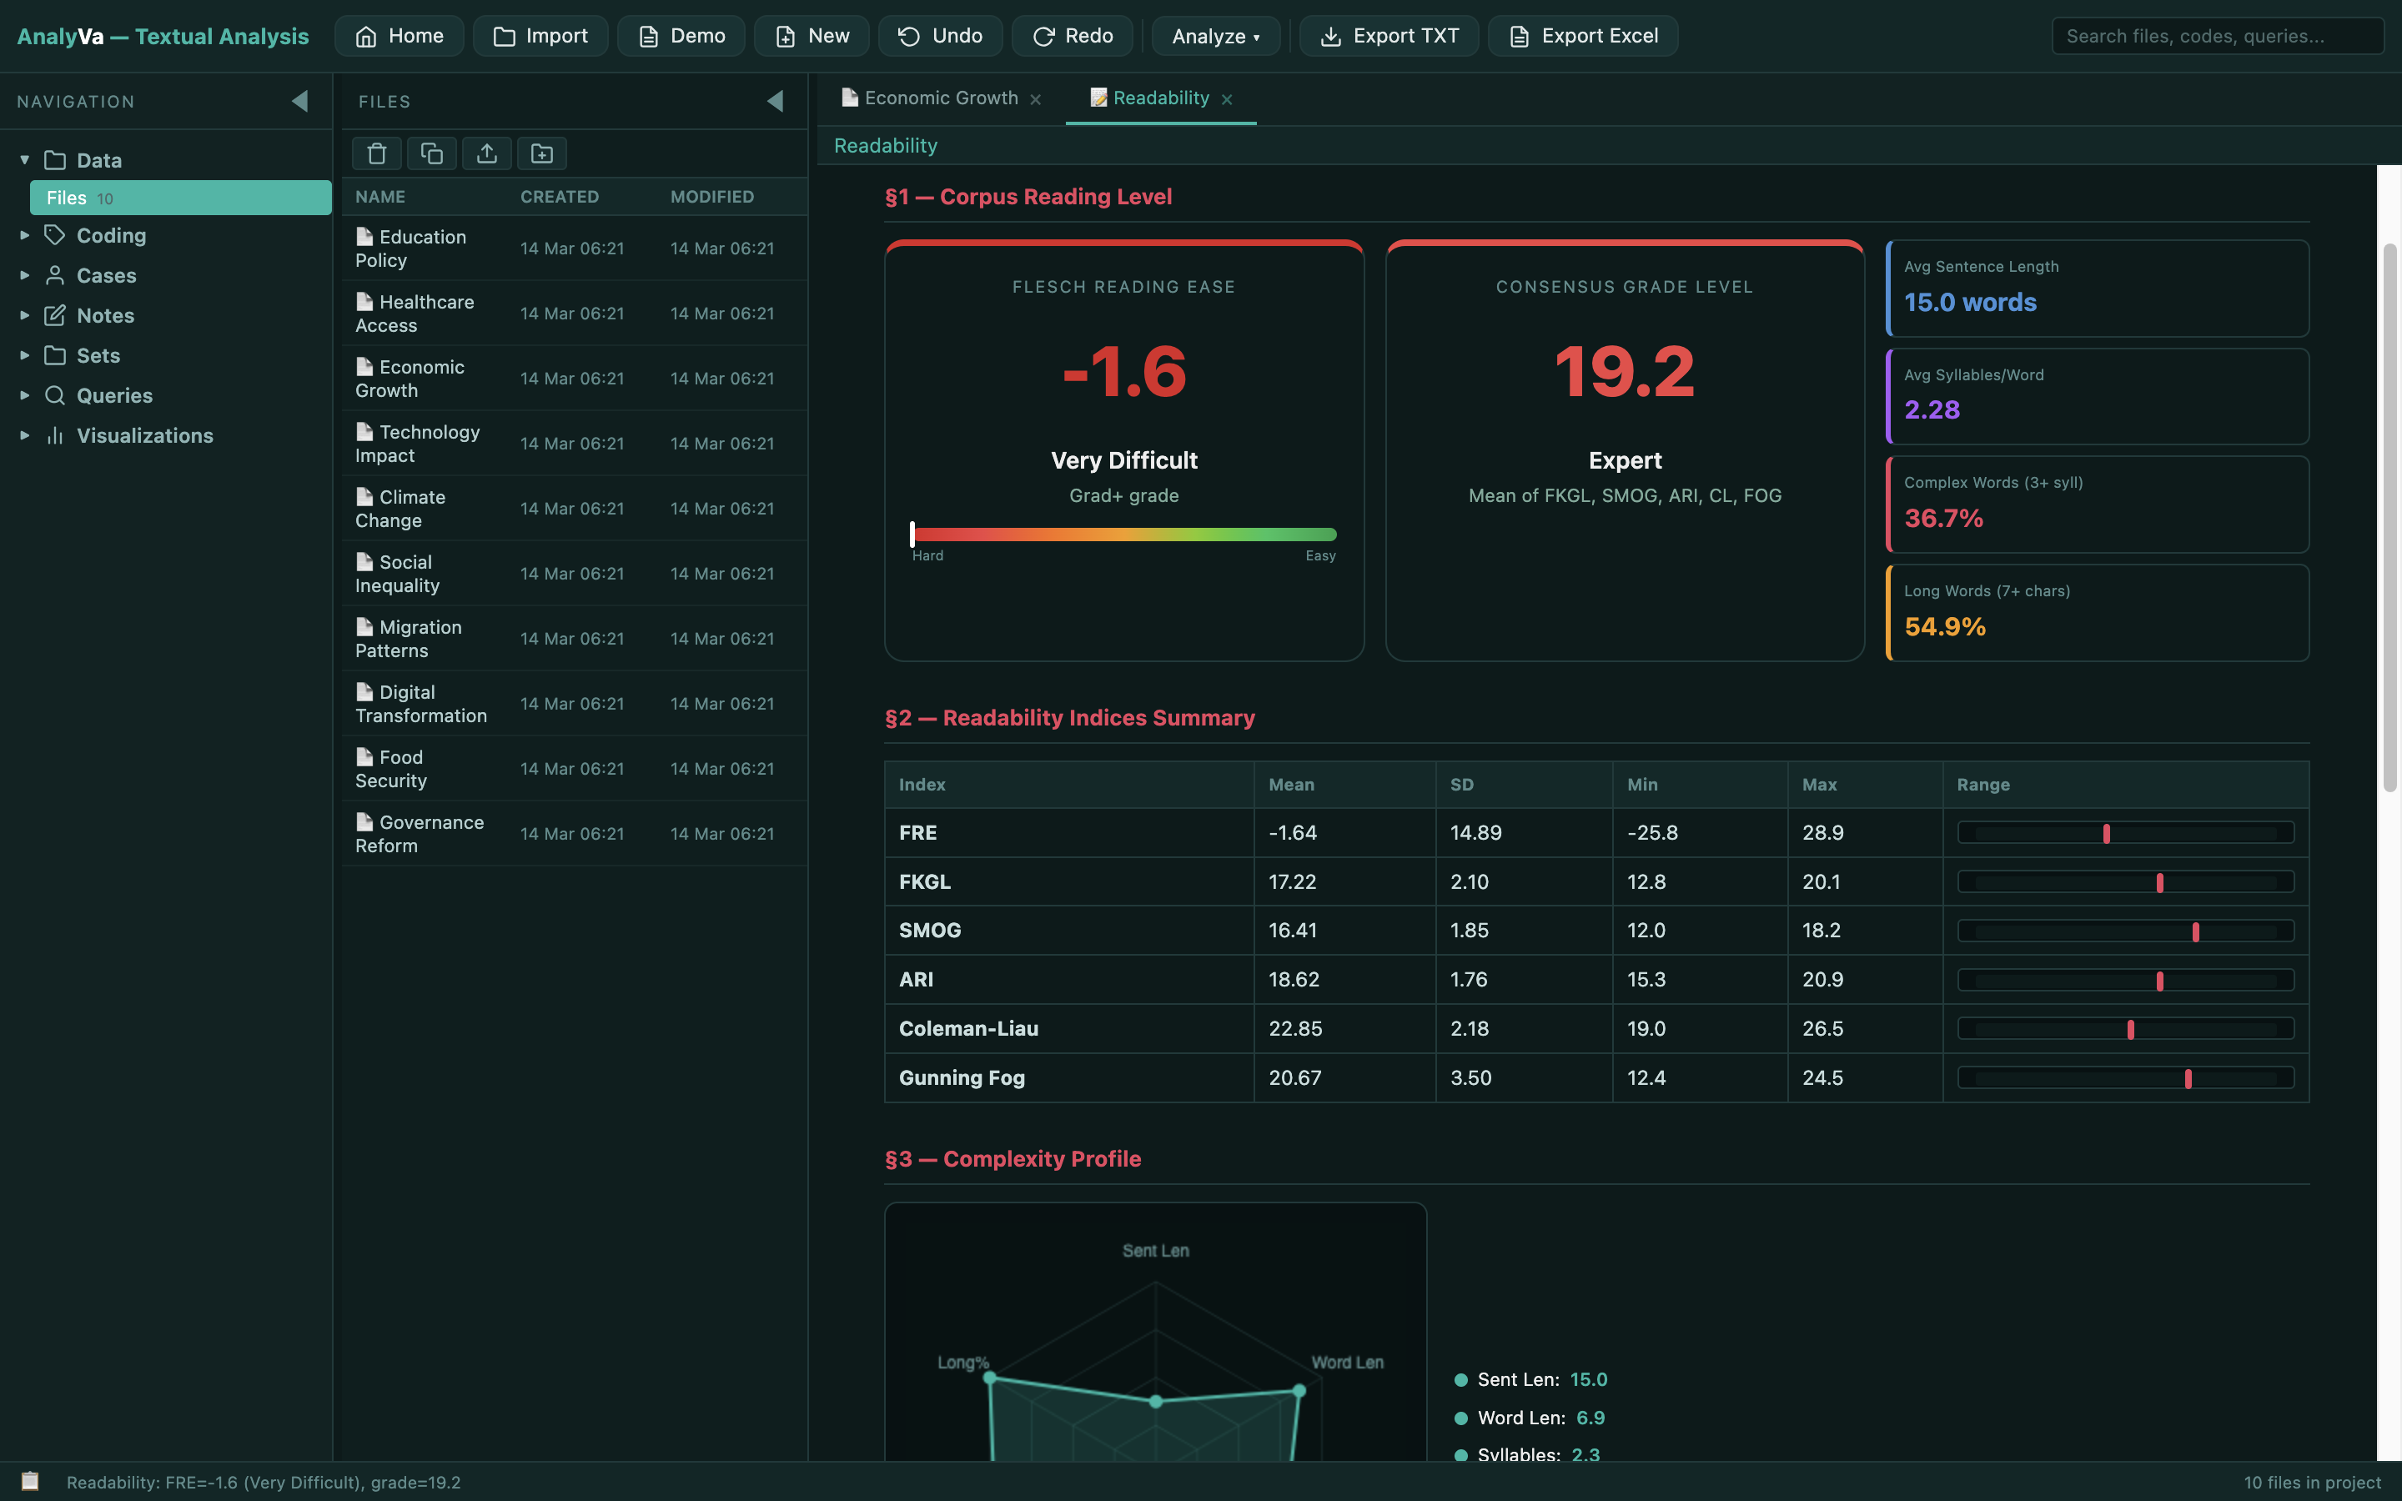Expand the Coding tree node

(25, 235)
